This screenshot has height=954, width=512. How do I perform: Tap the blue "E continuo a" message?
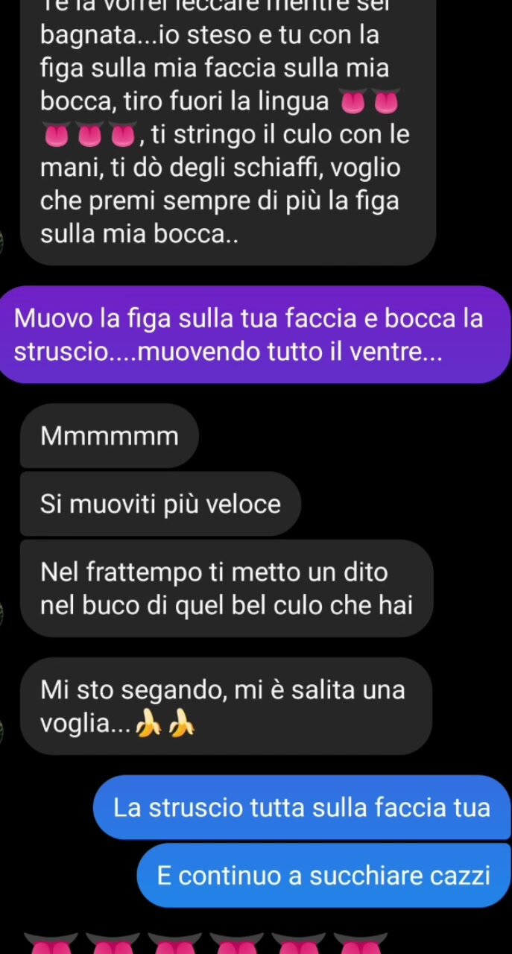point(323,876)
